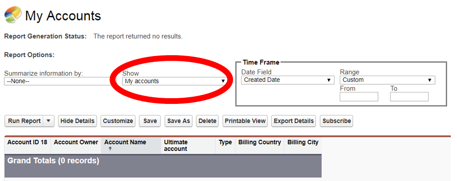Click the Save As button
The image size is (457, 181).
(178, 121)
